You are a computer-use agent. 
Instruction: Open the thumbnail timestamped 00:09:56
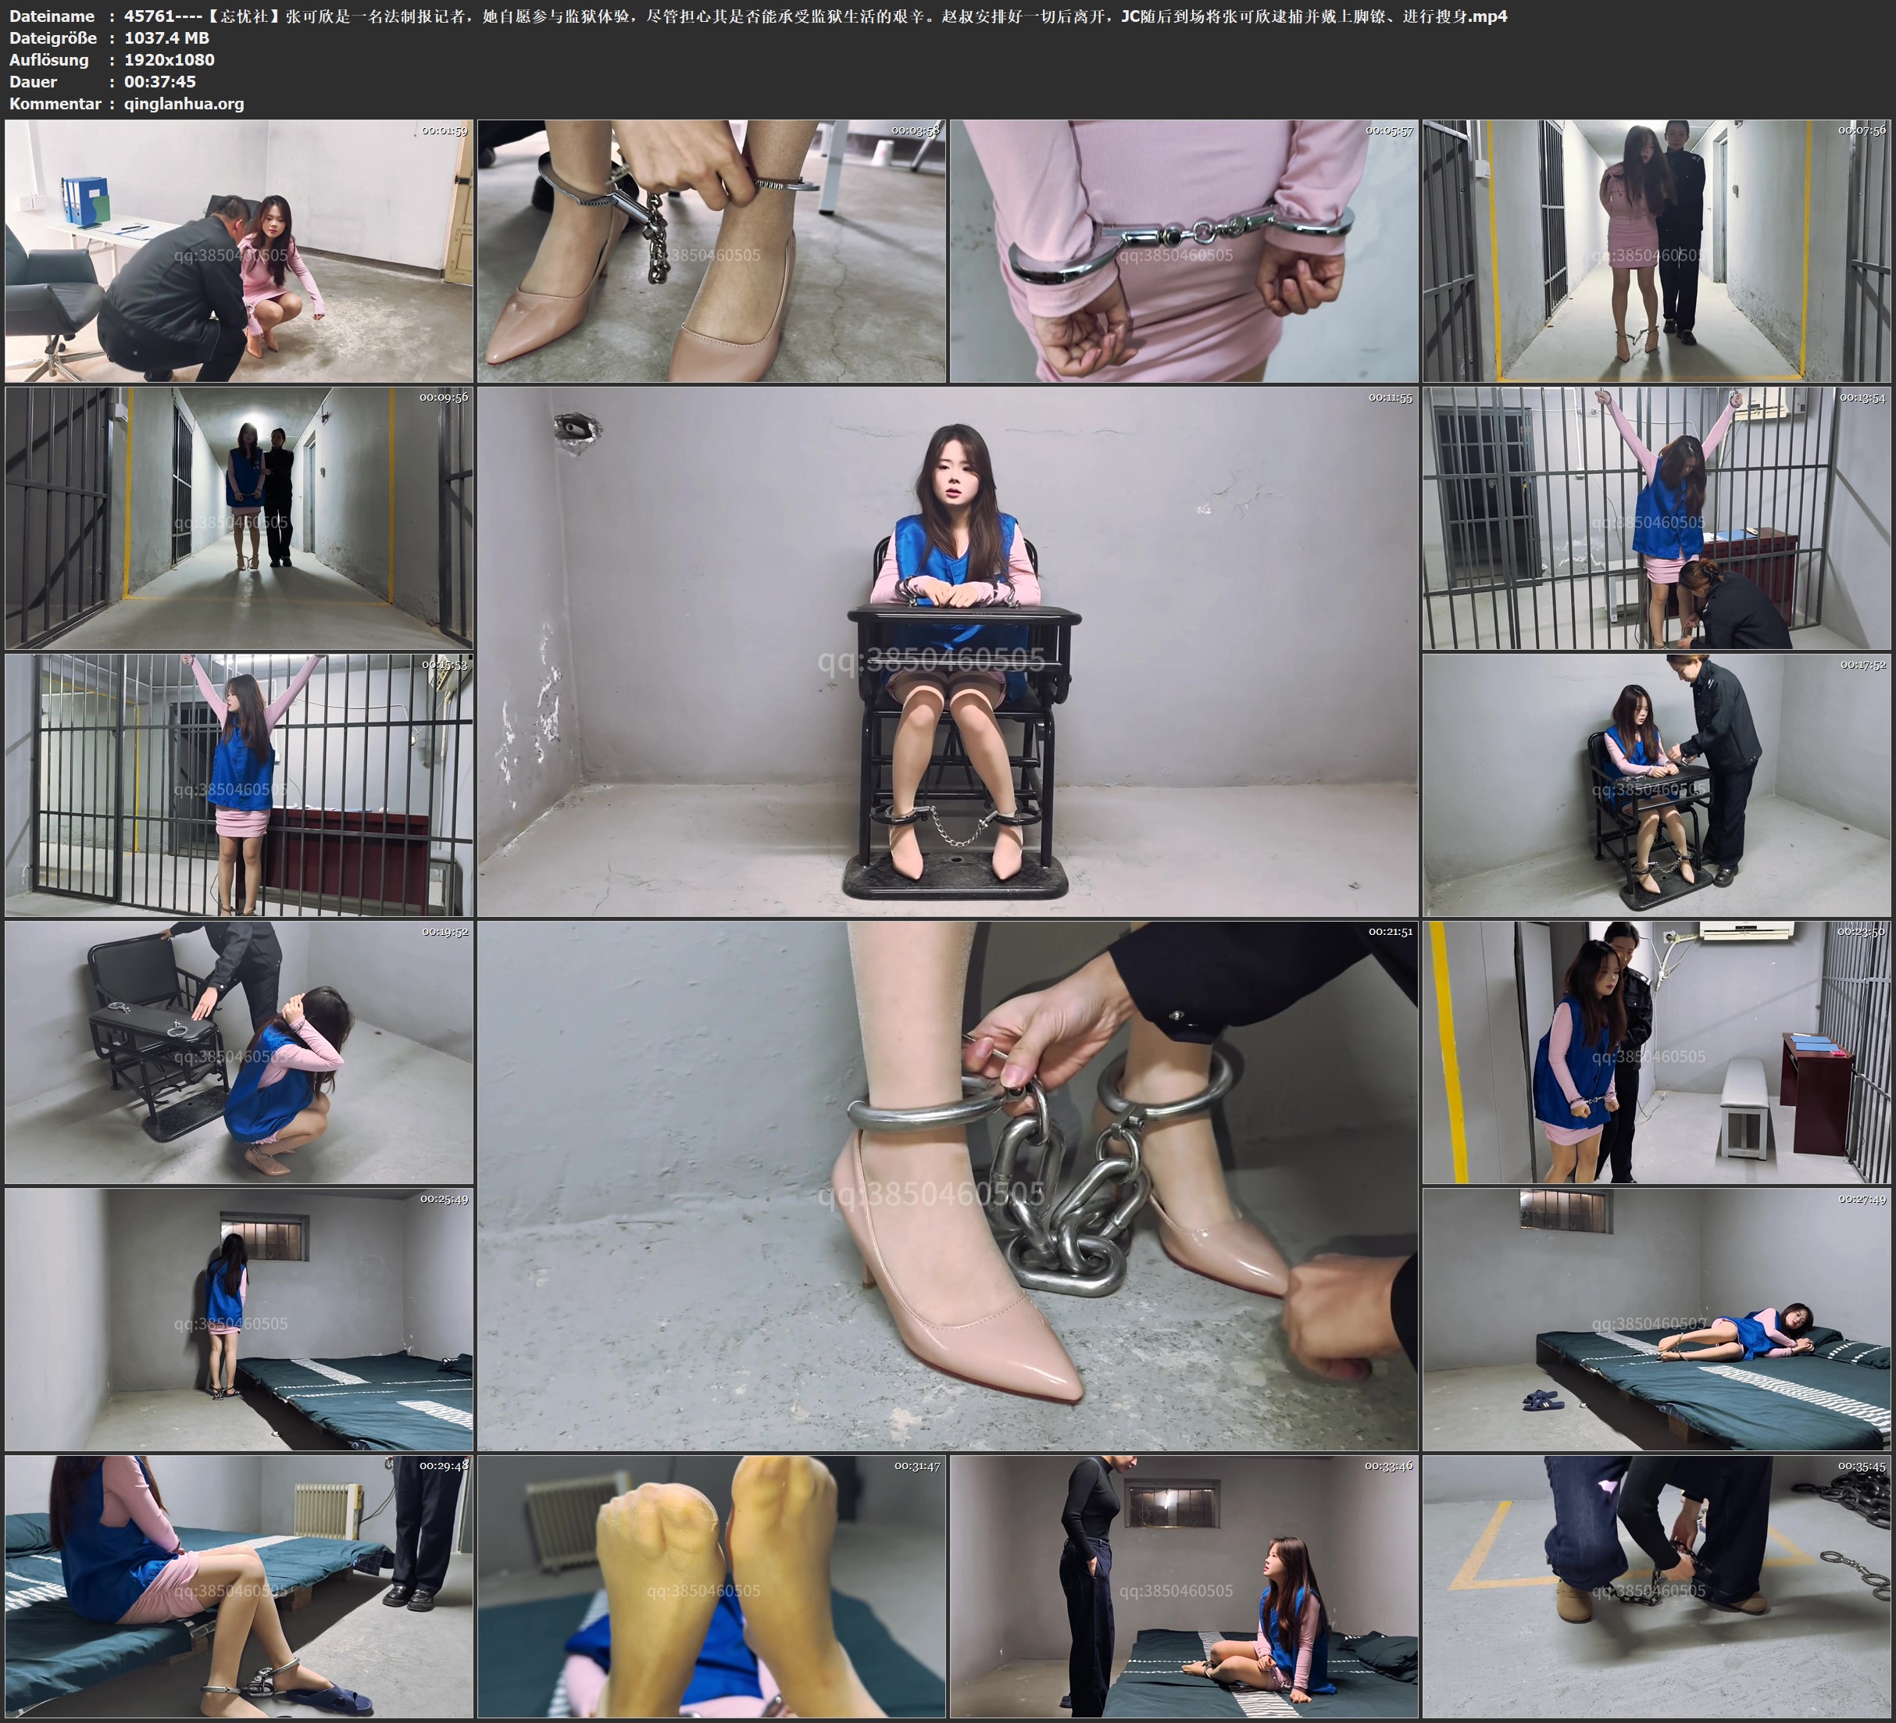[x=239, y=517]
